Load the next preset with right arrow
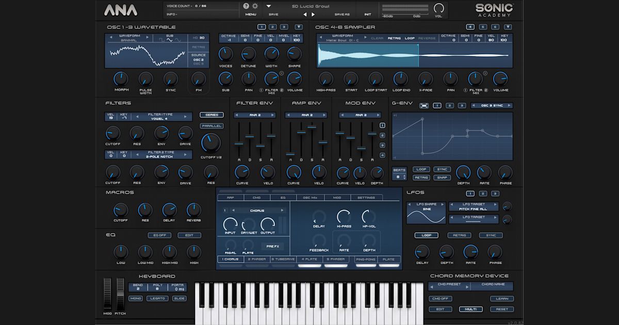The image size is (619, 325). tap(313, 14)
